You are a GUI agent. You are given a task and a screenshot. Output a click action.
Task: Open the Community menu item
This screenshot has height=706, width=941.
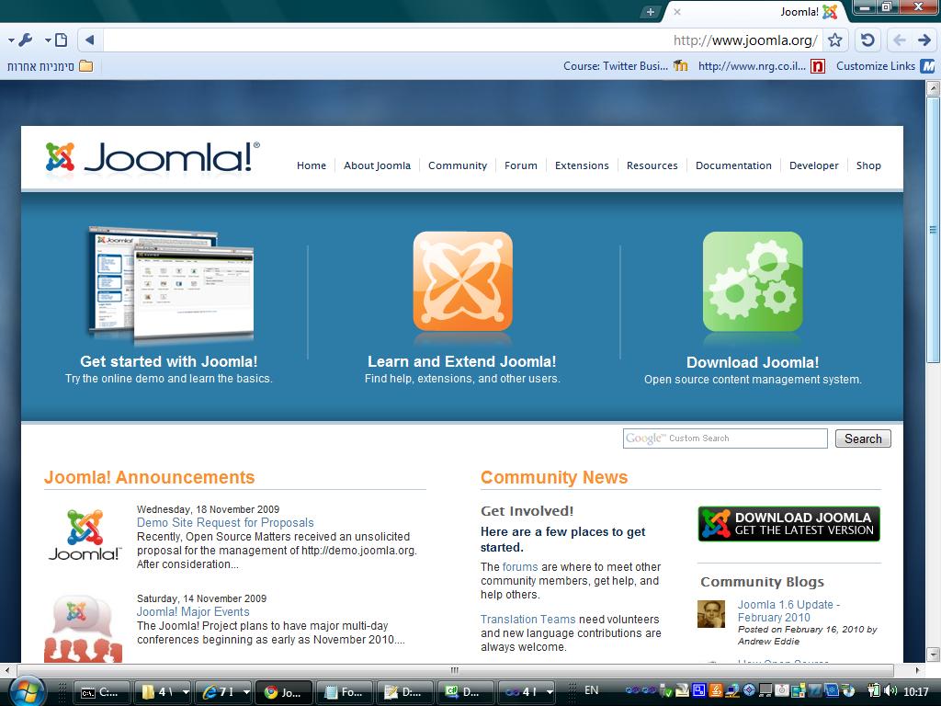[458, 165]
